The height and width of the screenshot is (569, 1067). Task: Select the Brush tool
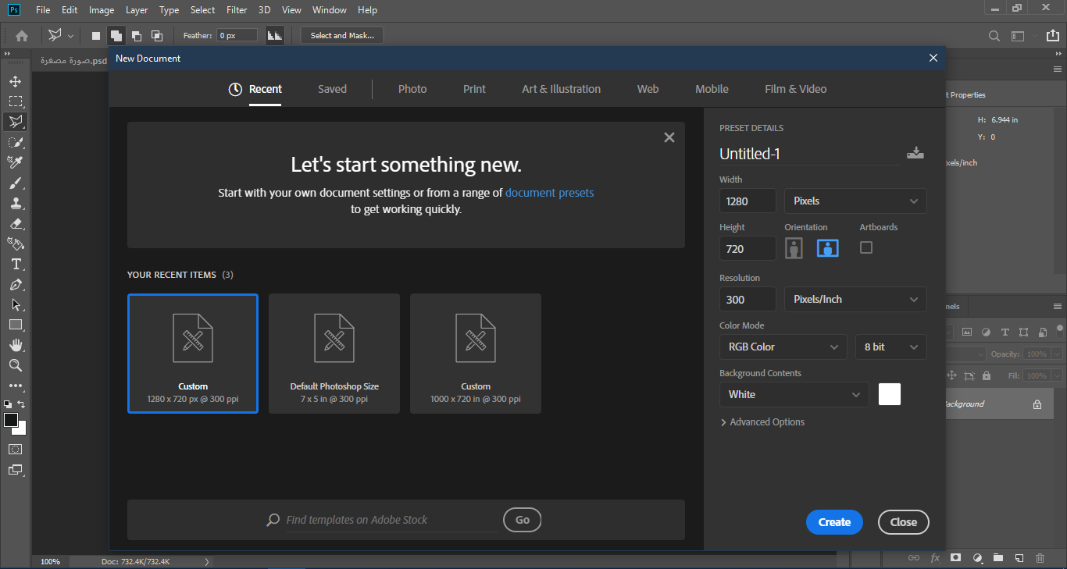tap(16, 183)
